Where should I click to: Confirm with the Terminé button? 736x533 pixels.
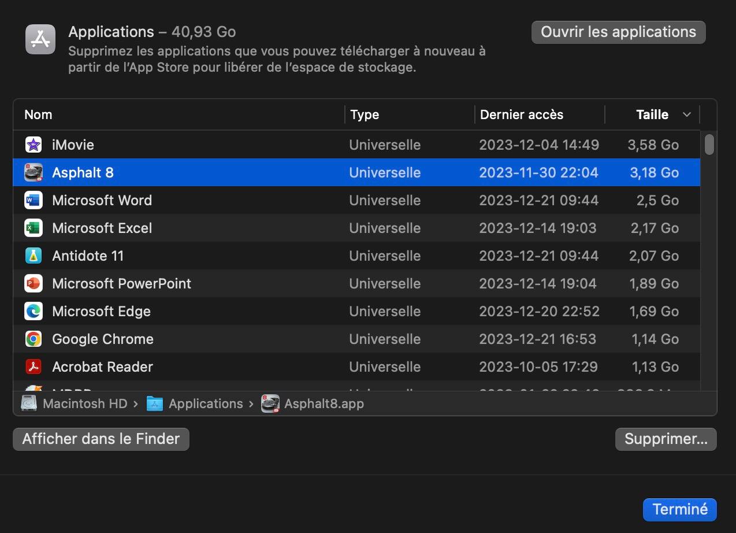pos(679,509)
